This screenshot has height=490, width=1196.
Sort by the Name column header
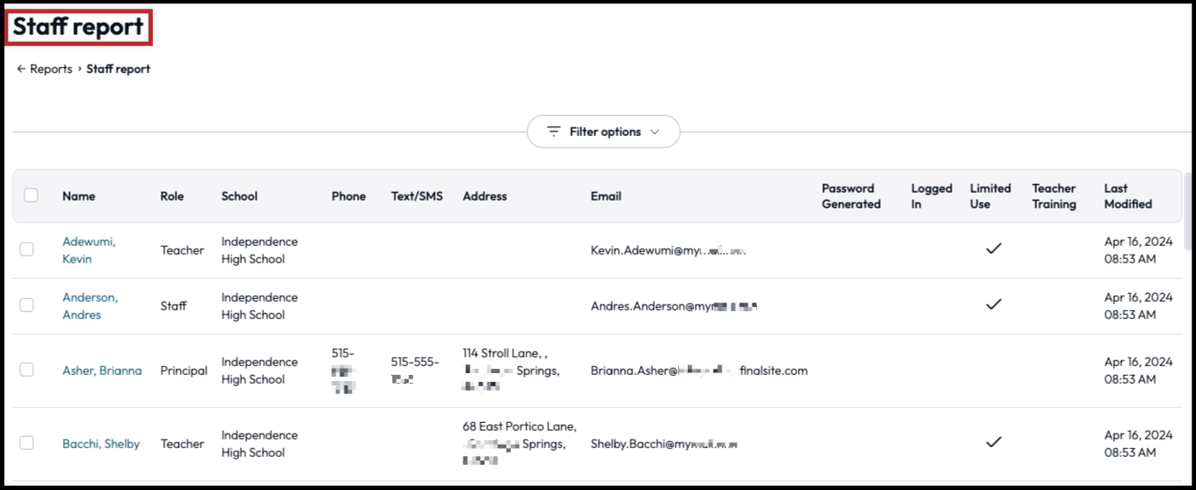coord(79,196)
